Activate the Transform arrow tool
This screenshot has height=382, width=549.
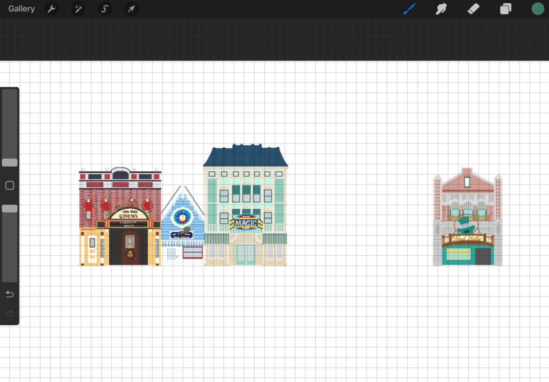131,9
